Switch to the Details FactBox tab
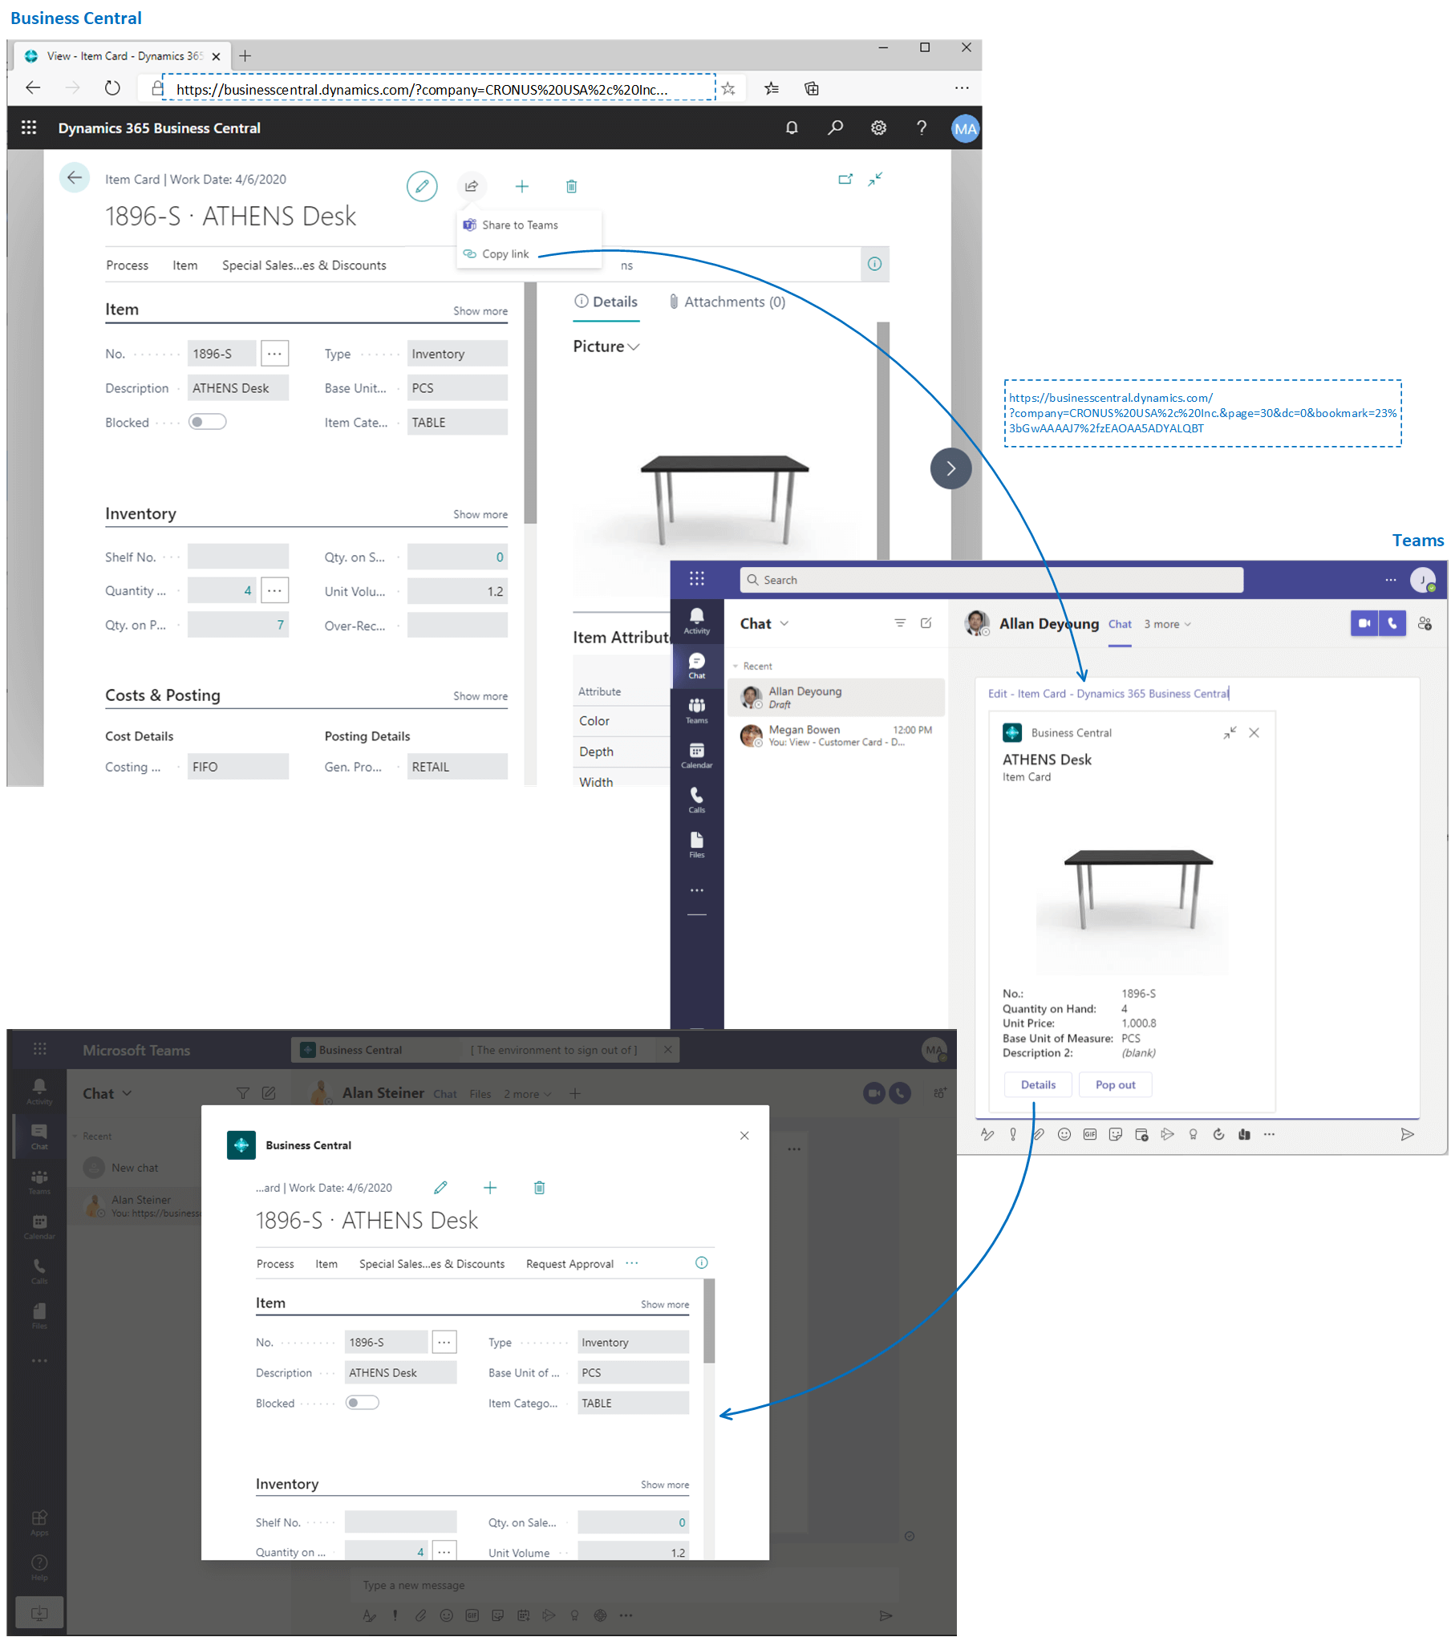This screenshot has width=1455, height=1637. click(x=606, y=302)
